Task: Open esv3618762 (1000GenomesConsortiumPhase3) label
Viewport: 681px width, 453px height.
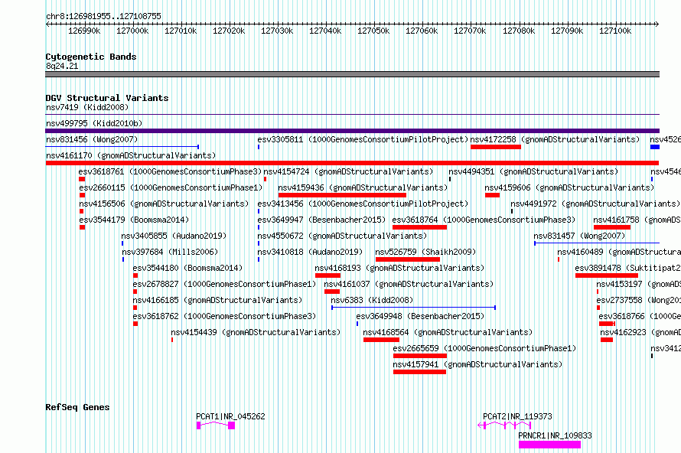Action: pyautogui.click(x=224, y=316)
